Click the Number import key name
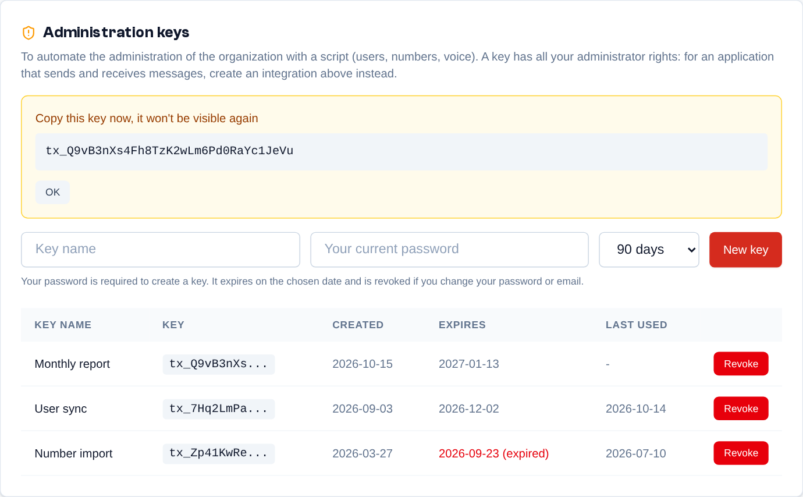The width and height of the screenshot is (803, 497). [73, 454]
